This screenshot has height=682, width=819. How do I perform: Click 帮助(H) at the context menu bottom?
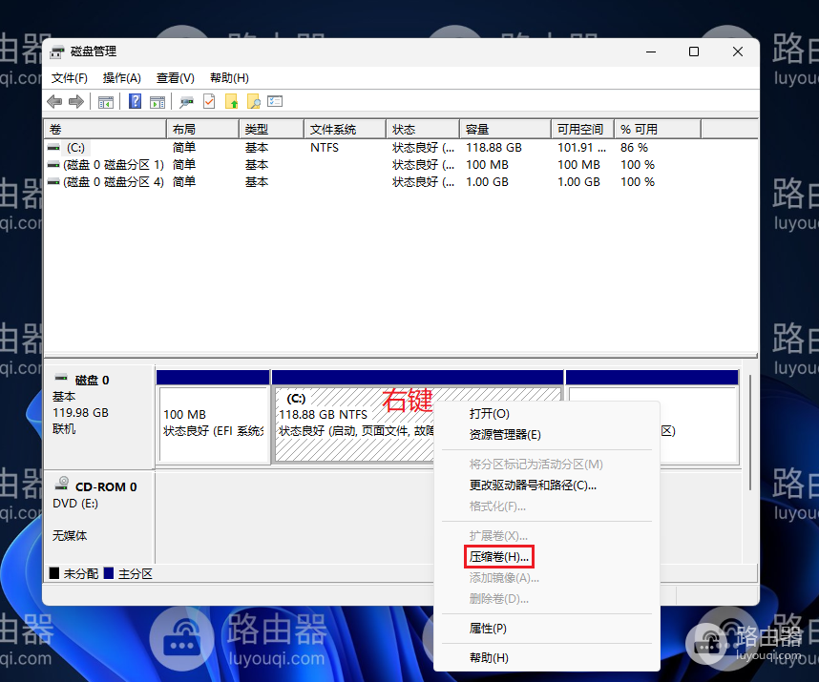(547, 657)
